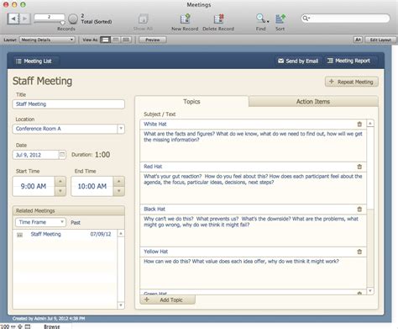Decrease the Start Time with down arrow
Viewport: 398px width, 329px height.
click(60, 191)
